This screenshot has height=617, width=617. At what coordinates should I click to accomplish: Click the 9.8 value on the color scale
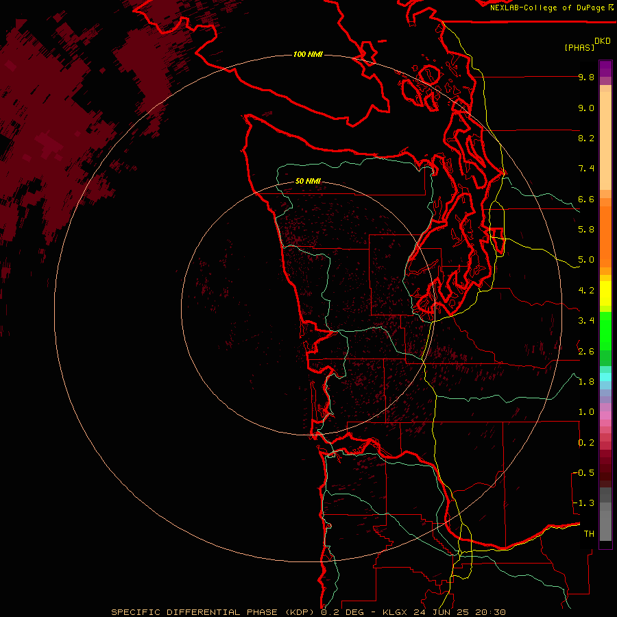pos(586,77)
